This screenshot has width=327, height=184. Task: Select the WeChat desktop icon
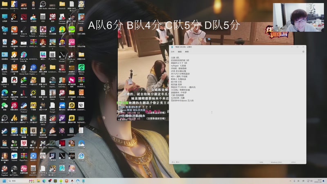[4, 106]
